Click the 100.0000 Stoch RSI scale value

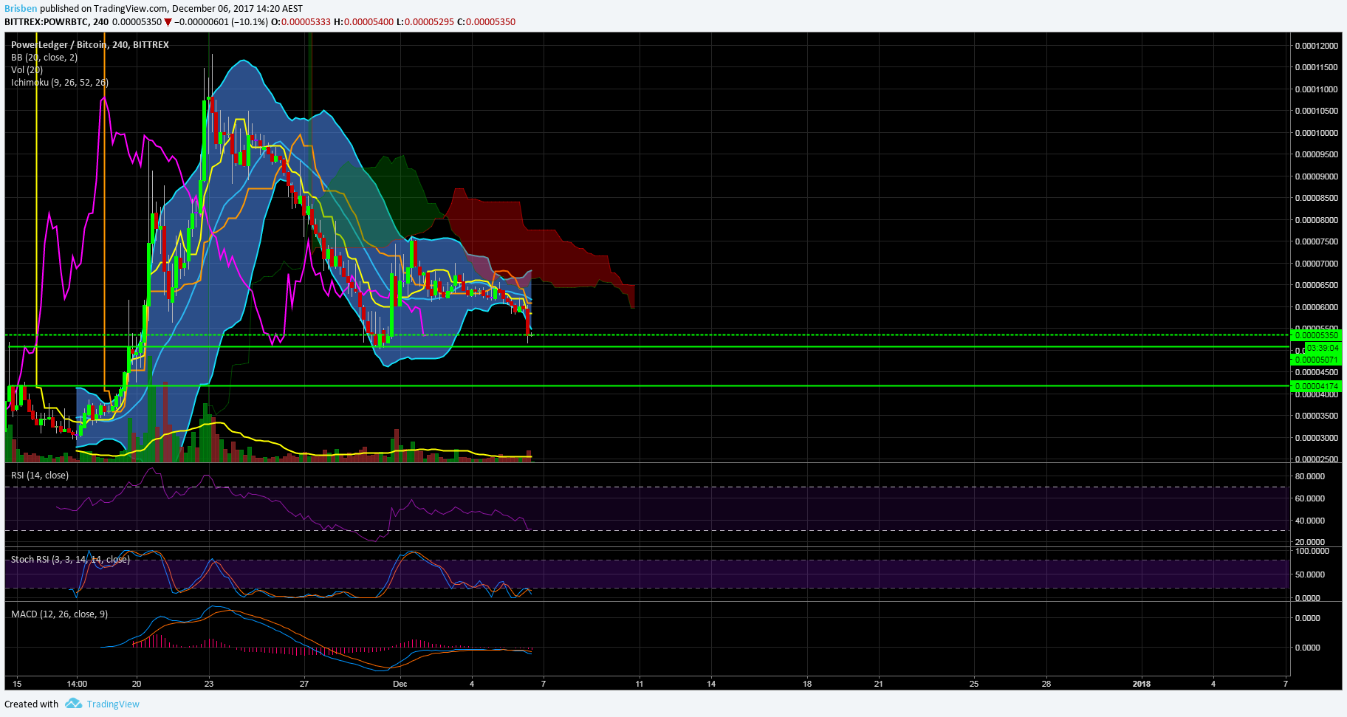[x=1312, y=551]
